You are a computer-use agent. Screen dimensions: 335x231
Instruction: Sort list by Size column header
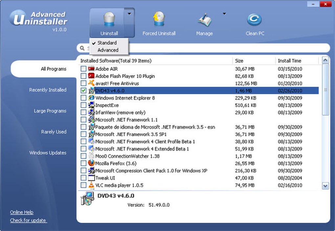pyautogui.click(x=239, y=61)
